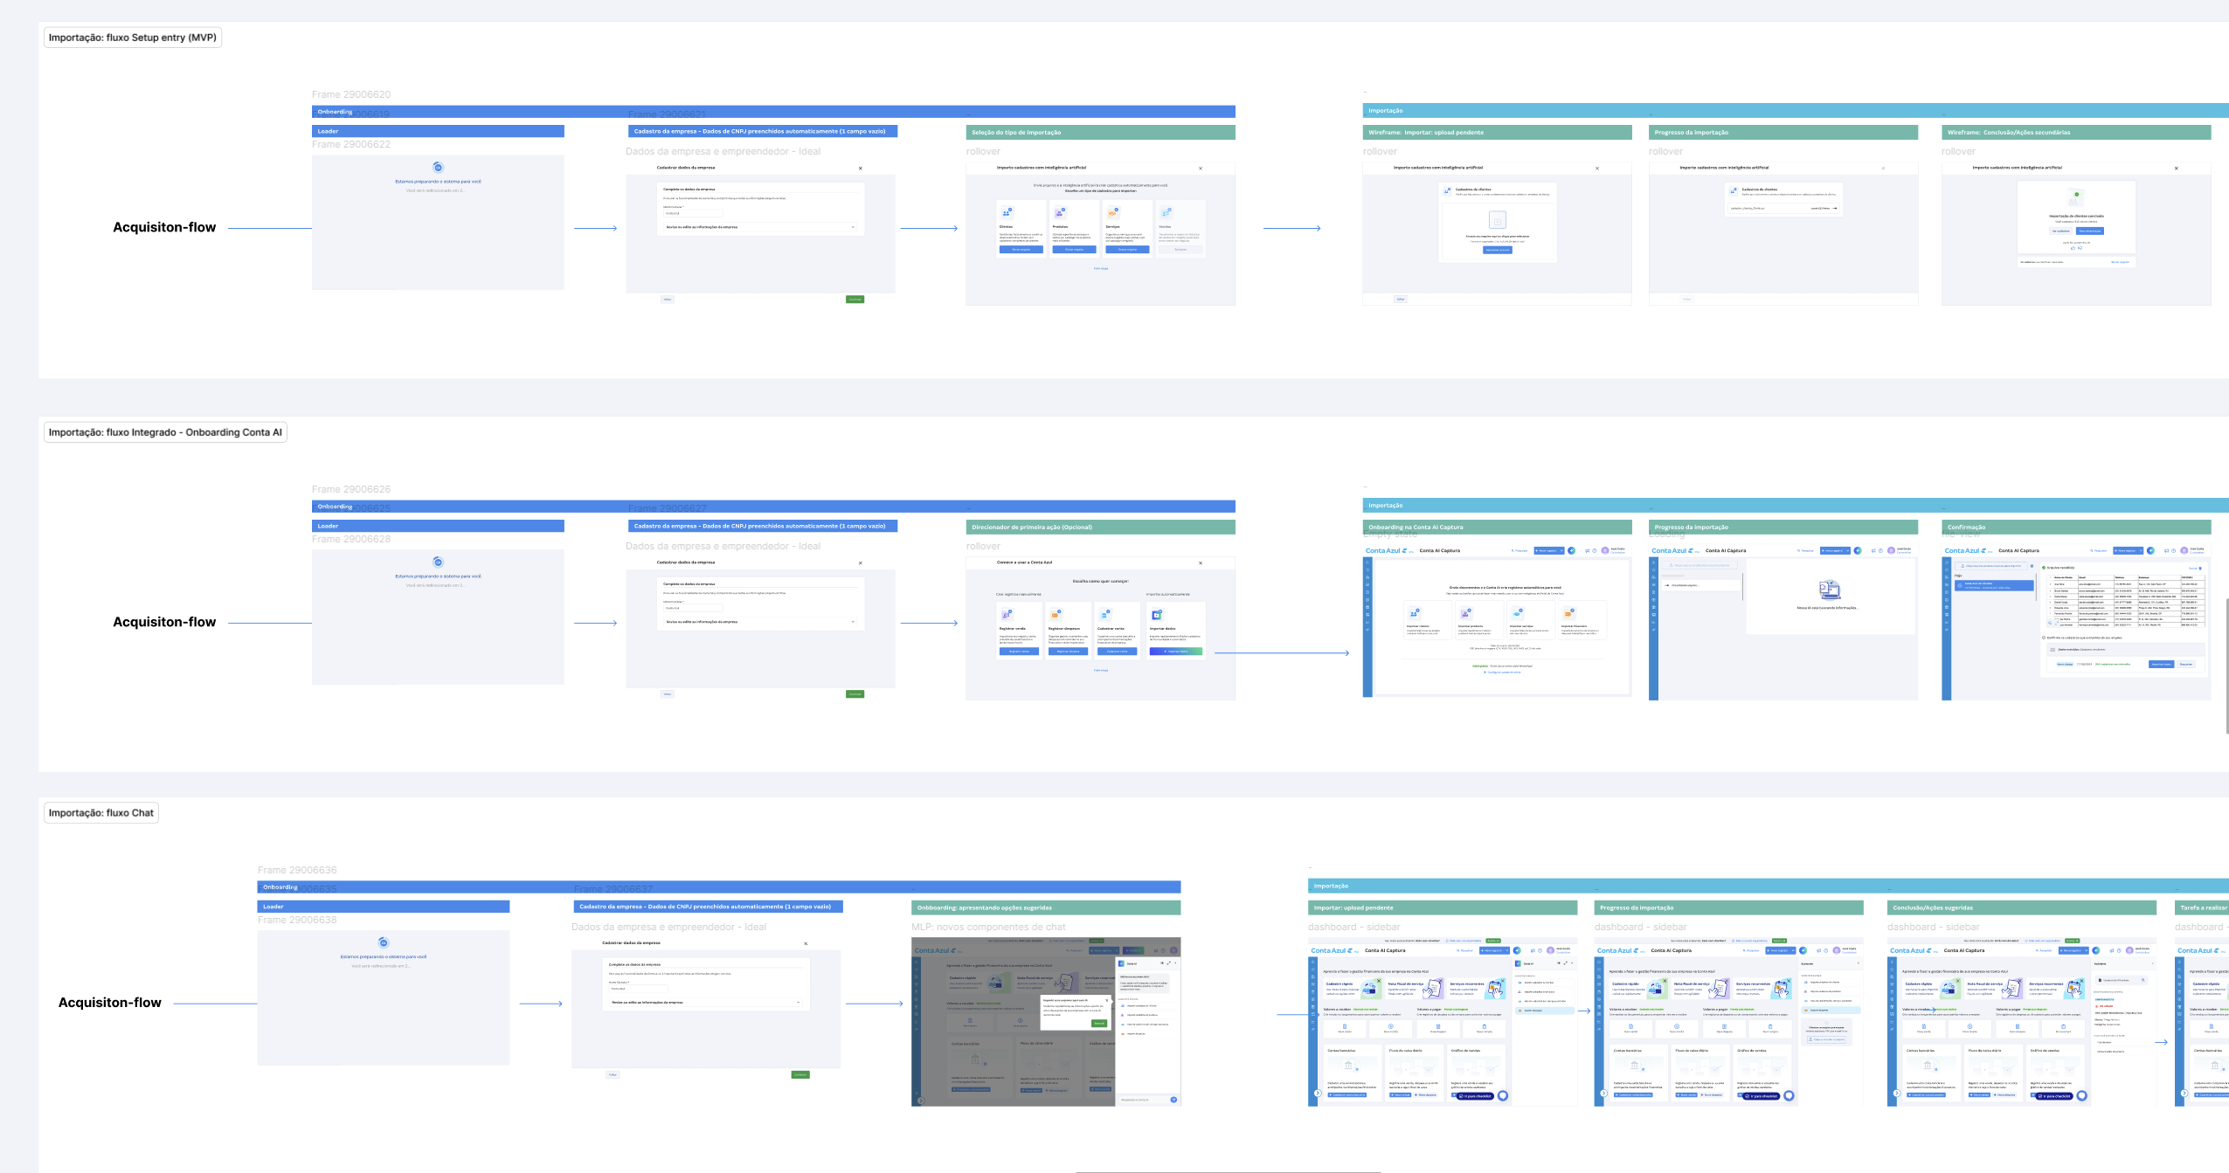Click the file drop icon in the 'upload pendente' wireframe

click(1497, 220)
